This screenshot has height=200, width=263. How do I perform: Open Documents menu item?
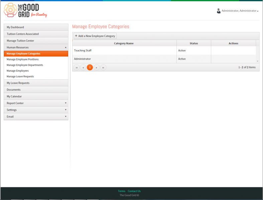tap(36, 90)
